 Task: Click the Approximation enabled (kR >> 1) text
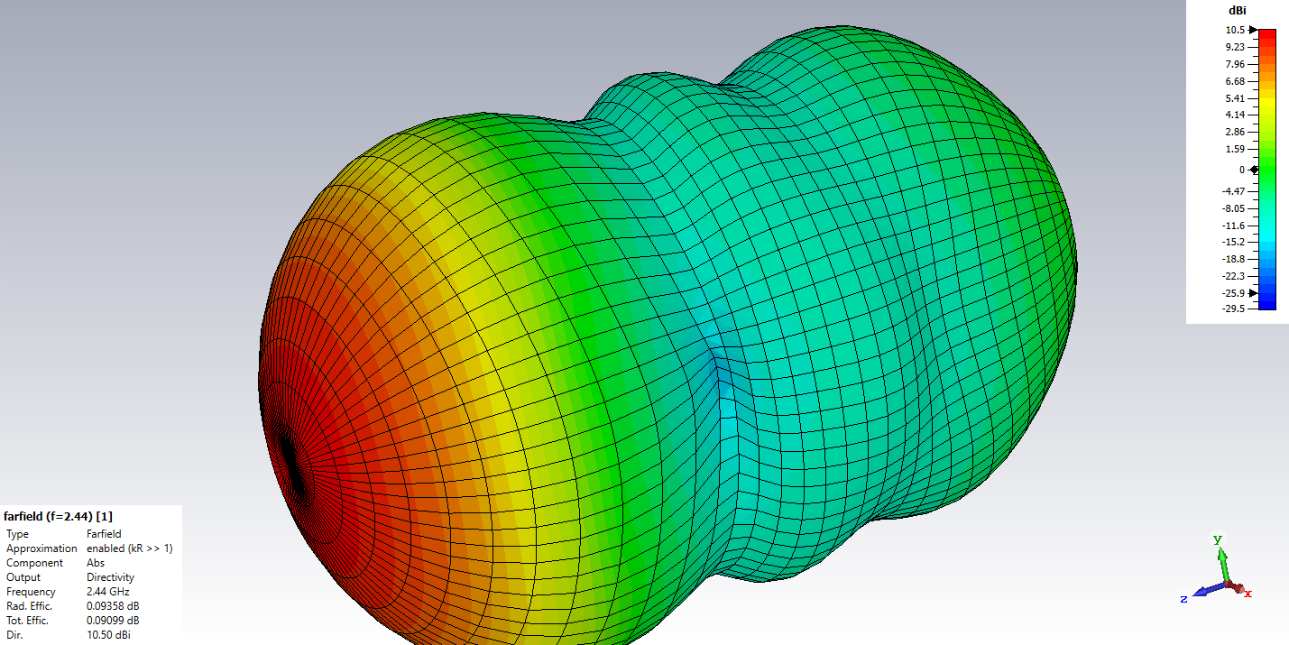tap(129, 548)
